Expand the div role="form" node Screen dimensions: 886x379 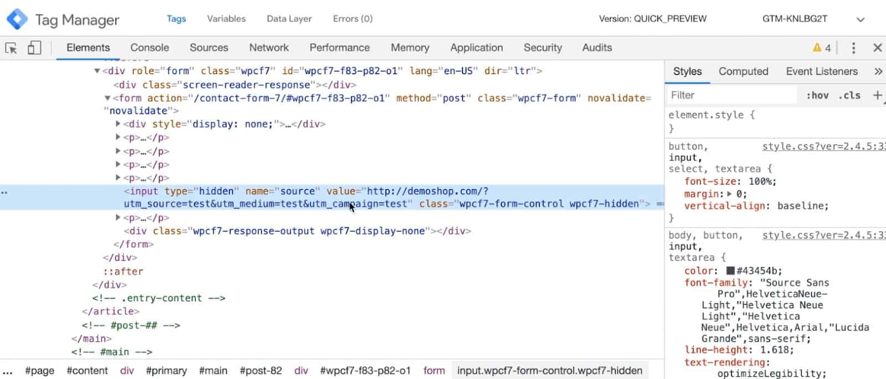tap(97, 71)
